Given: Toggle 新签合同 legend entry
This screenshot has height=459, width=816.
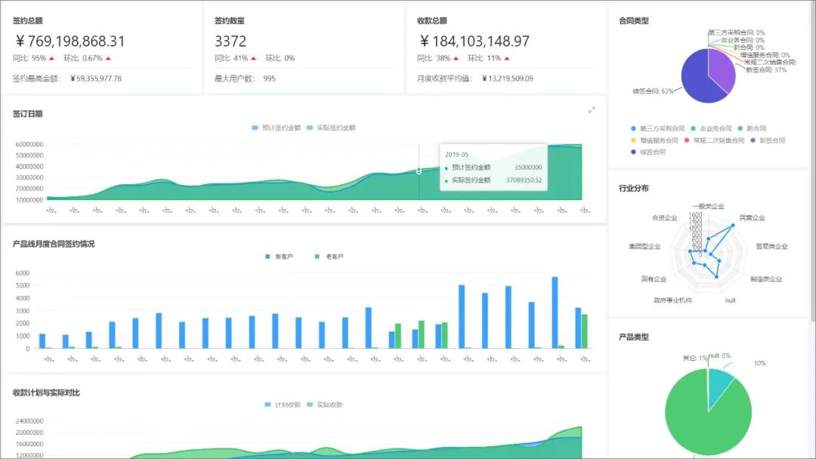Looking at the screenshot, I should pos(768,140).
